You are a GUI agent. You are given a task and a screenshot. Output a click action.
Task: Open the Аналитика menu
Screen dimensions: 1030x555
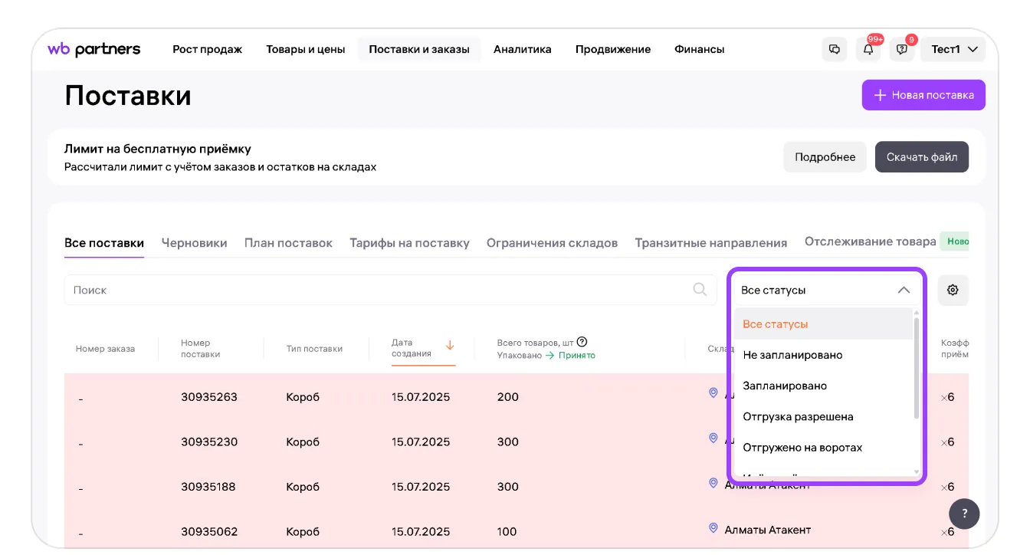[522, 49]
